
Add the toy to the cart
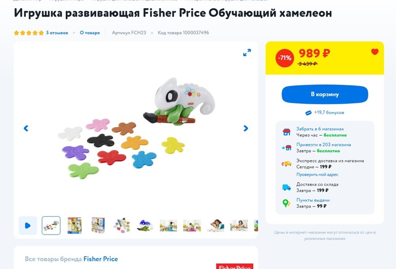tap(325, 94)
